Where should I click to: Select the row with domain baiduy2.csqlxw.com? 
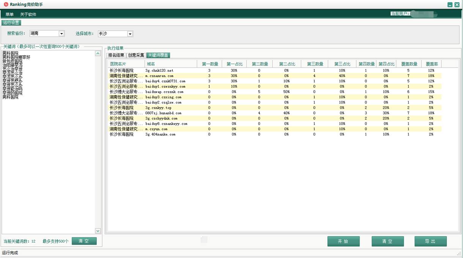click(x=275, y=102)
